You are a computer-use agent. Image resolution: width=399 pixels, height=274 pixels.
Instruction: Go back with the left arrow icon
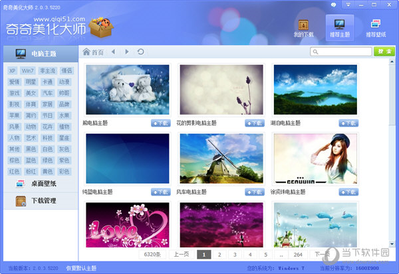(113, 52)
